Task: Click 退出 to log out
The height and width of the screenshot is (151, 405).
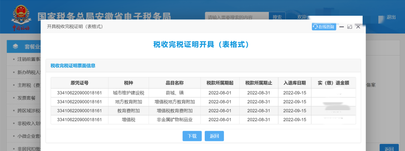Action: click(391, 17)
